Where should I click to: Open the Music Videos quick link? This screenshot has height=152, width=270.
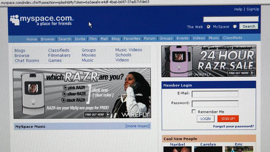[128, 50]
